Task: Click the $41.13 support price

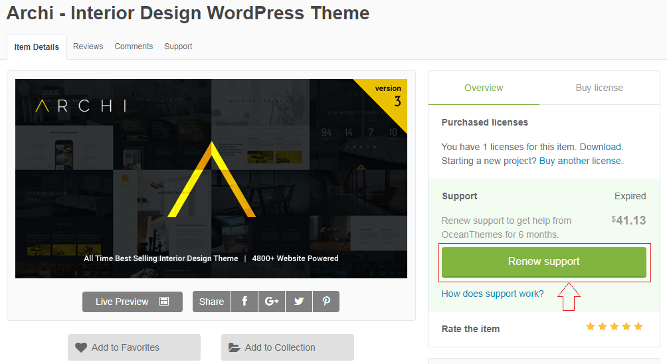Action: (x=628, y=221)
